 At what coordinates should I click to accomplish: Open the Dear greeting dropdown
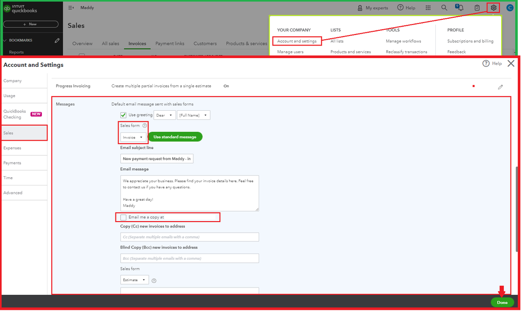pos(165,115)
